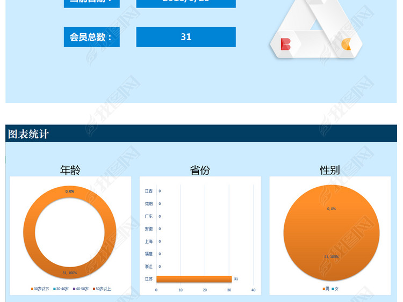Click the 40-50岁 legend entry
403x302 pixels.
[x=81, y=289]
